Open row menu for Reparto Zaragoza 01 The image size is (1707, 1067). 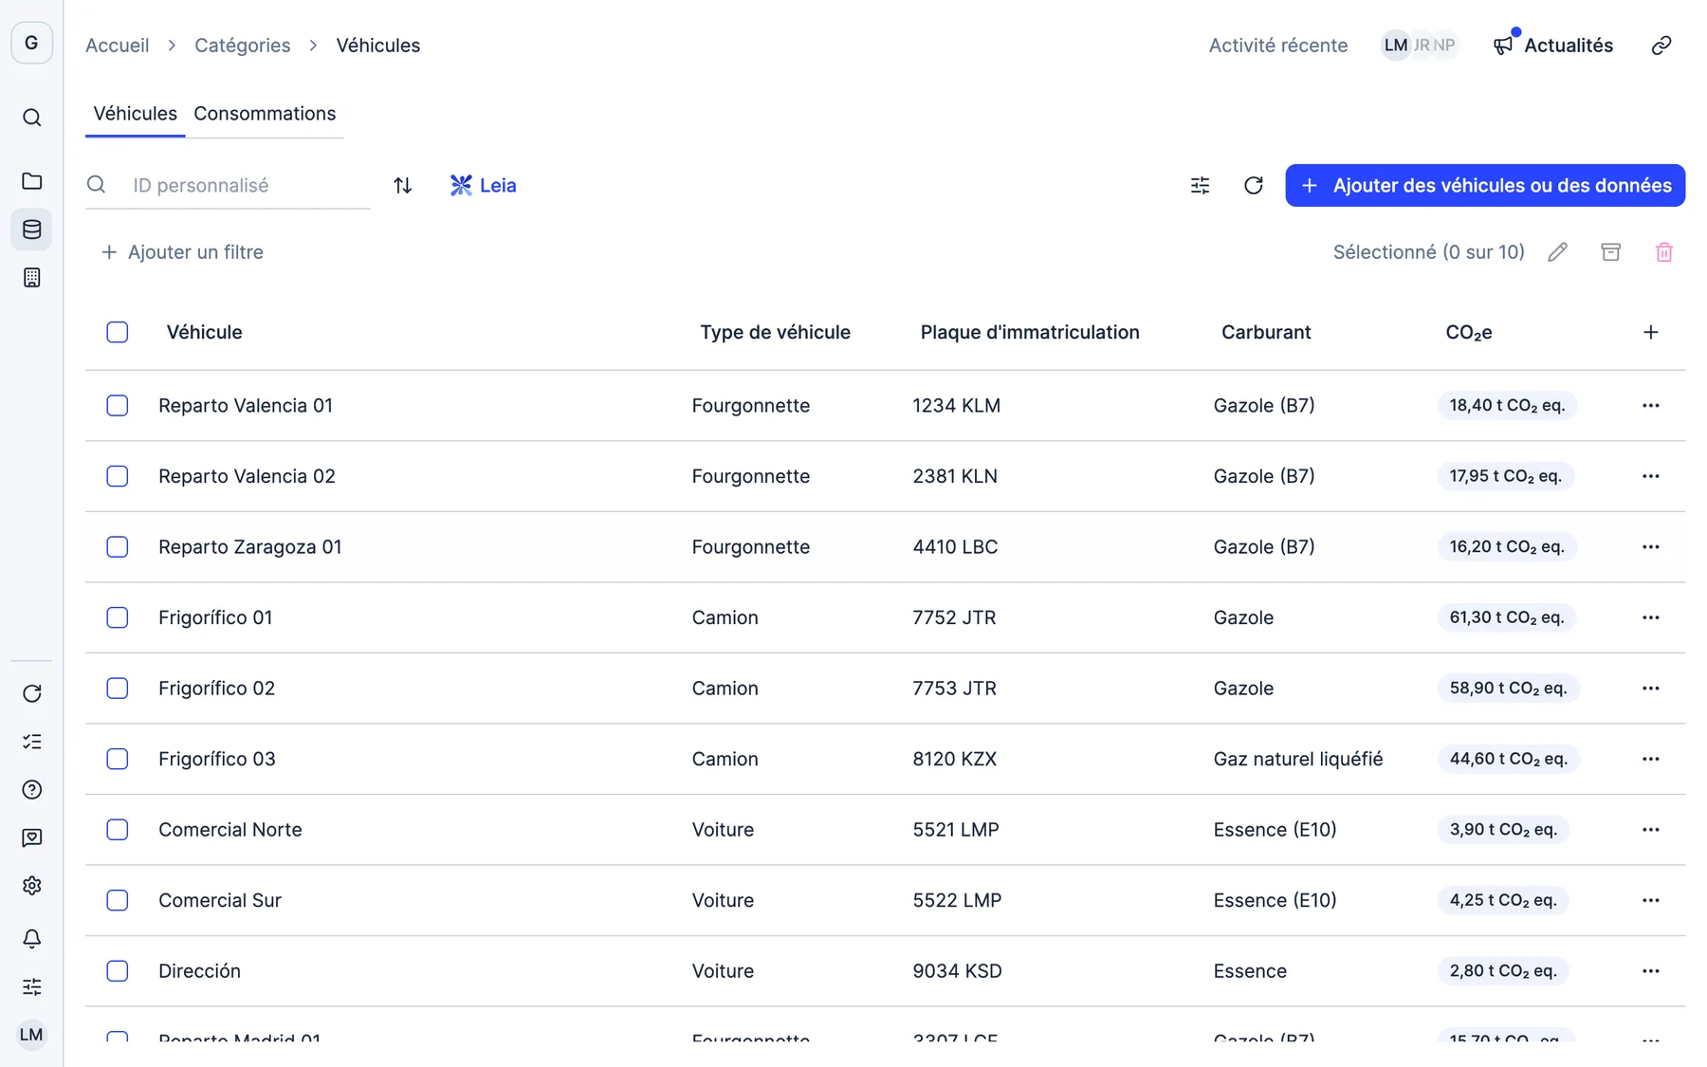click(1650, 546)
